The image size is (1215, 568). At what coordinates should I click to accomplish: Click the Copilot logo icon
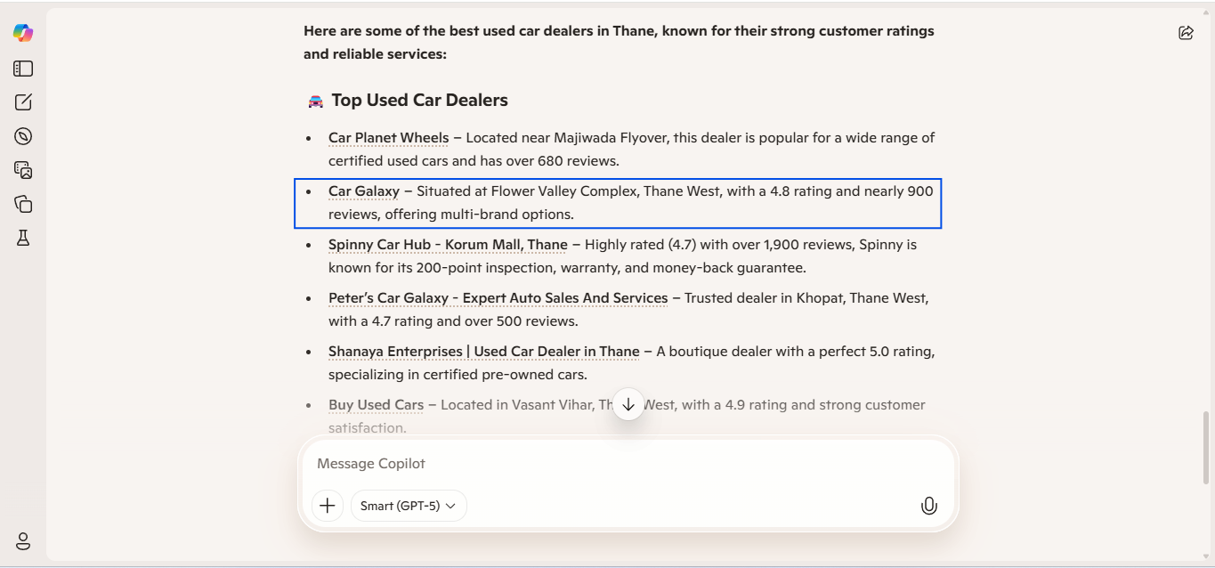[23, 33]
